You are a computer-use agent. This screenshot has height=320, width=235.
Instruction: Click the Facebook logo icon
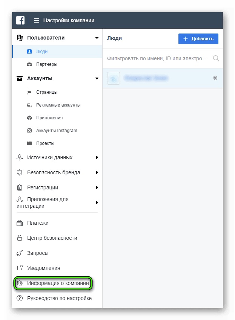click(20, 20)
